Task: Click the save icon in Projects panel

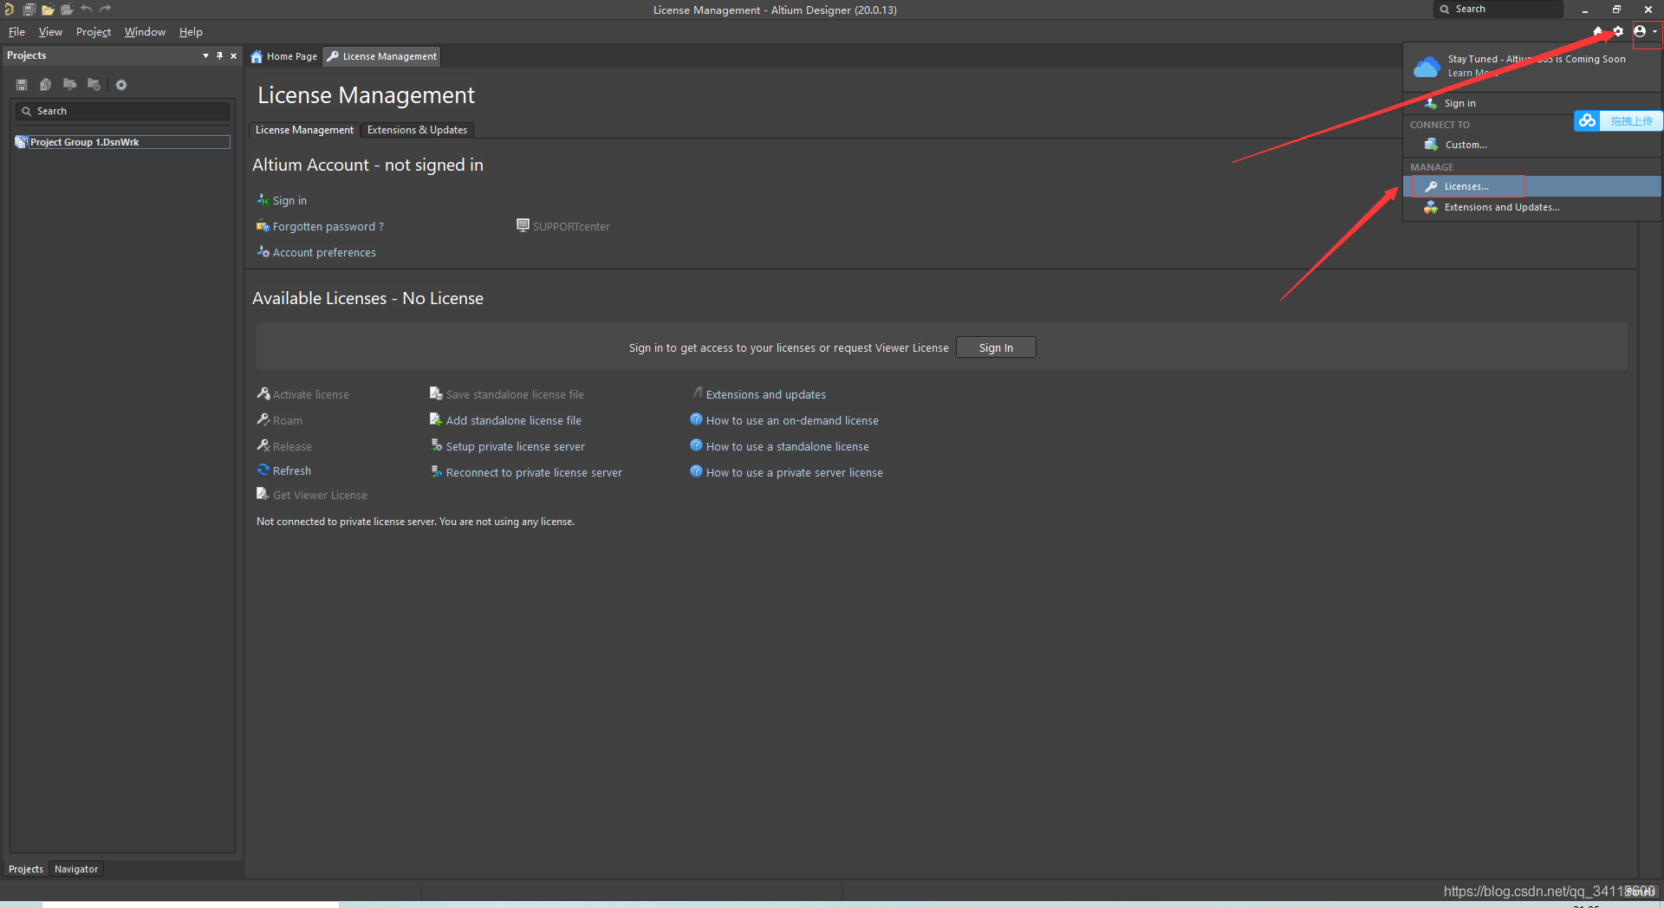Action: click(x=22, y=85)
